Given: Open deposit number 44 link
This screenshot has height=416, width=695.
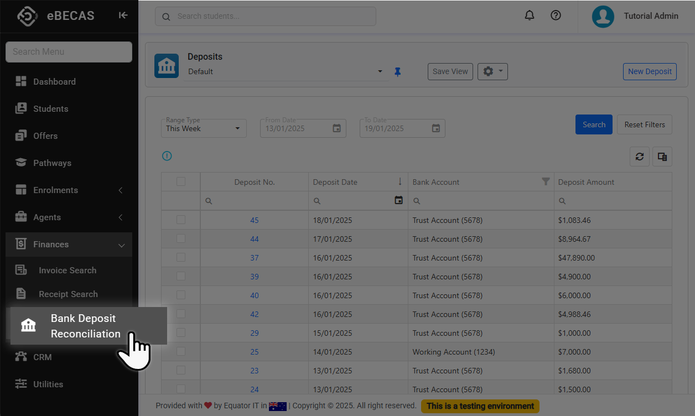Looking at the screenshot, I should click(x=255, y=239).
